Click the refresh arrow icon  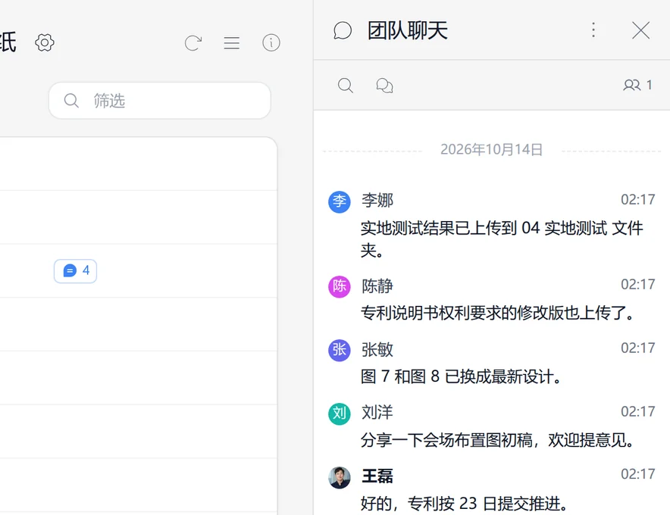(x=193, y=42)
